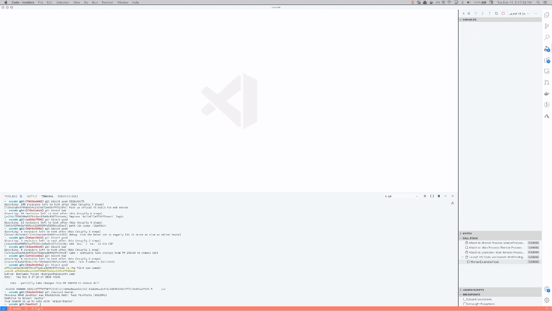Click the master branch in the status bar

(x=16, y=308)
